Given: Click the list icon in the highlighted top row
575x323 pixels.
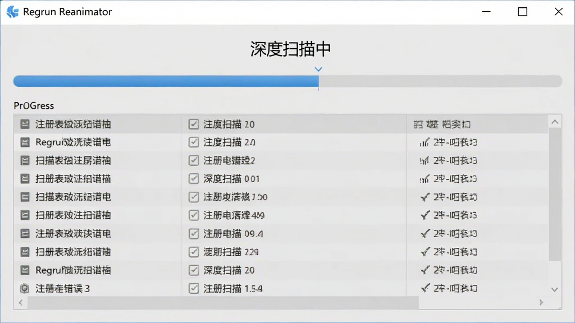Looking at the screenshot, I should click(x=25, y=124).
